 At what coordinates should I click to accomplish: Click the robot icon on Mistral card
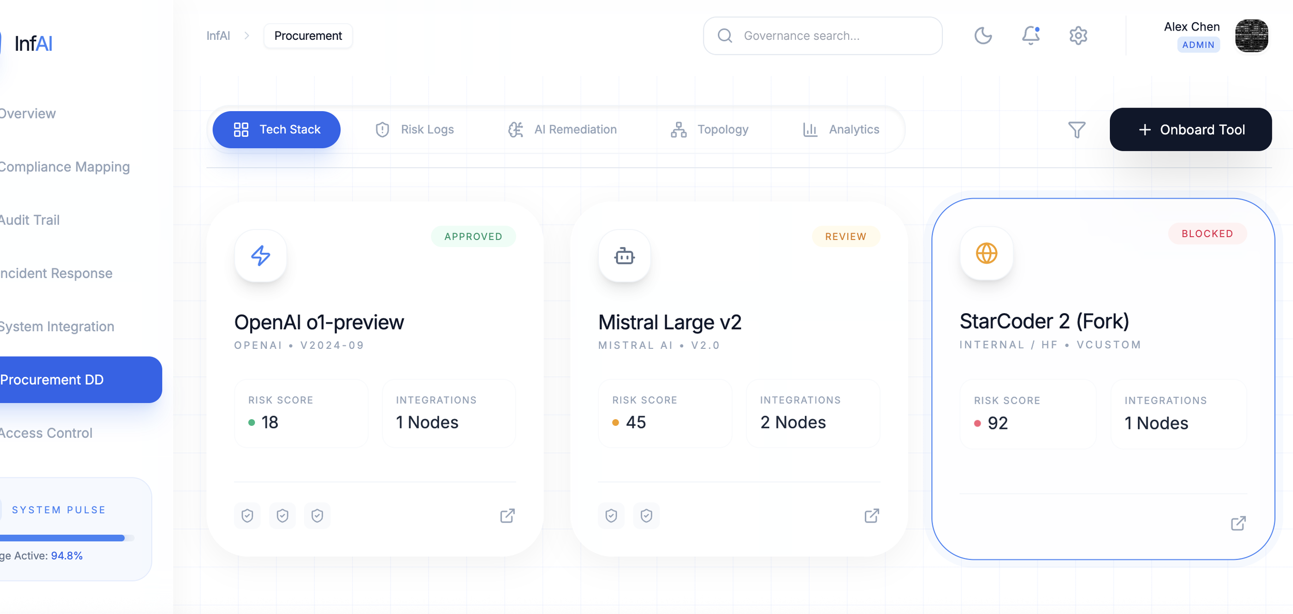tap(624, 256)
